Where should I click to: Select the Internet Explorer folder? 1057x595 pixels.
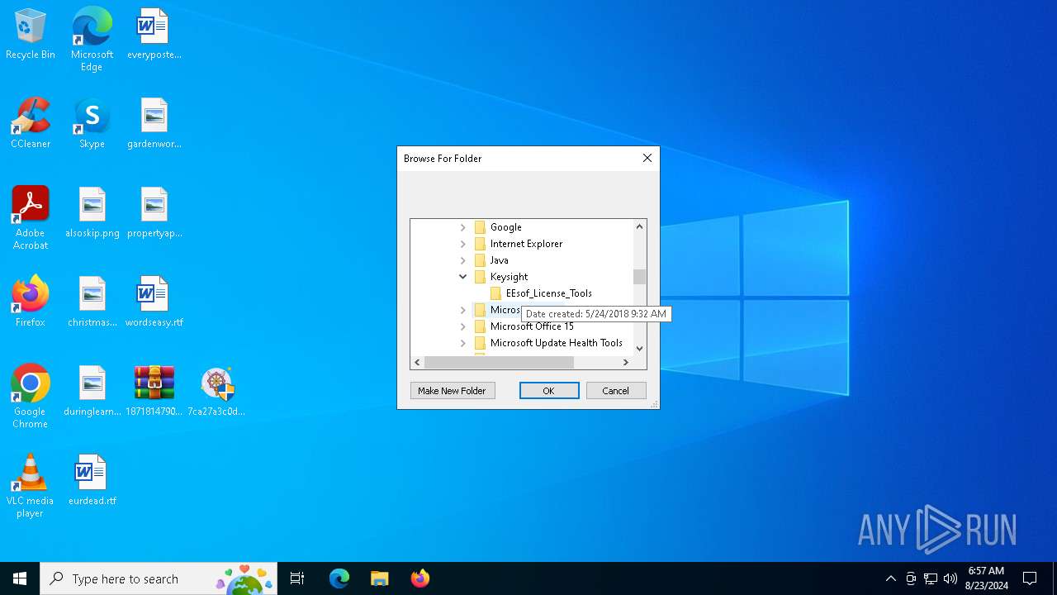526,244
